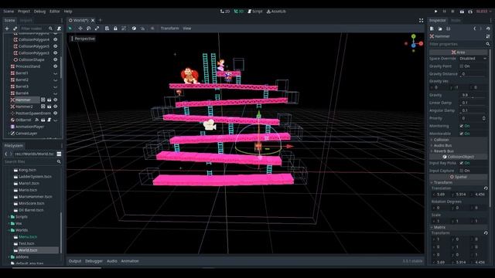Screen dimensions: 495x278
Task: Toggle the Monitoring On checkbox
Action: 462,126
